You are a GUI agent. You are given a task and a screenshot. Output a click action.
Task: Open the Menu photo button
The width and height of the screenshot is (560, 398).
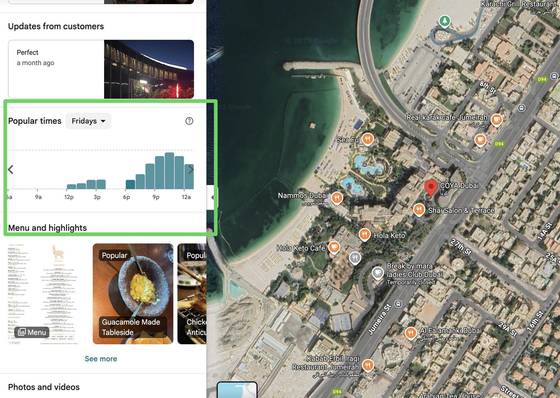pyautogui.click(x=32, y=332)
